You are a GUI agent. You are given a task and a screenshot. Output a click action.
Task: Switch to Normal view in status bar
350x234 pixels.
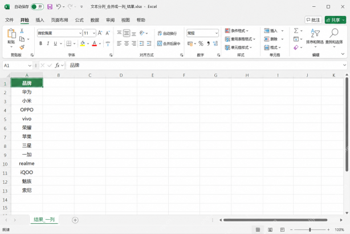[258, 229]
